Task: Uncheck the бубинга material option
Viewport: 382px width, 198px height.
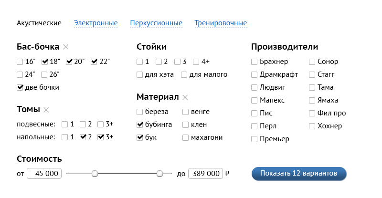Action: coord(140,125)
